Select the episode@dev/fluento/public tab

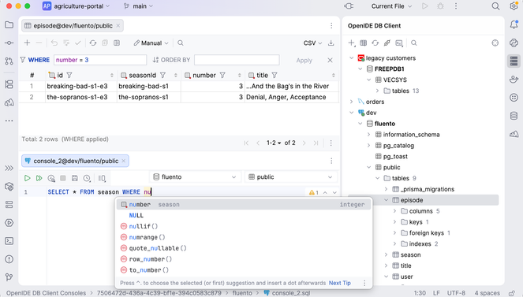pyautogui.click(x=73, y=26)
